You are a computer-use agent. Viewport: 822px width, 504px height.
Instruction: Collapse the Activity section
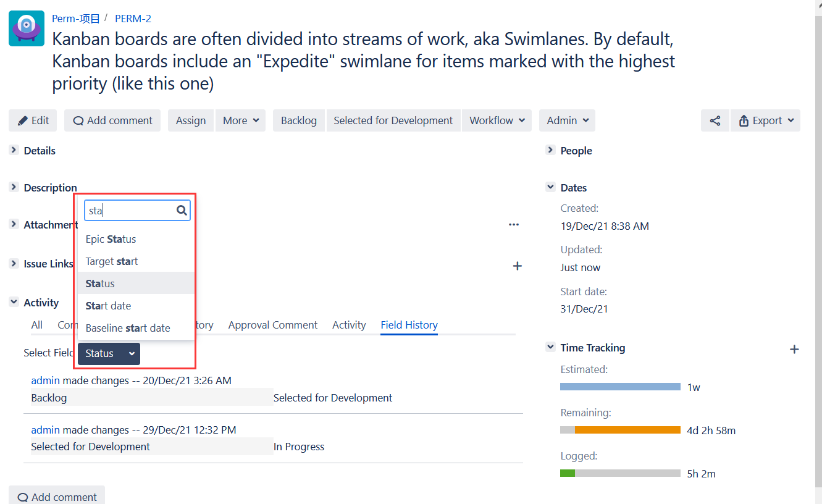click(x=14, y=302)
